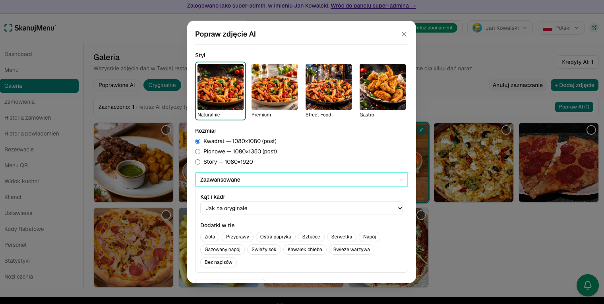This screenshot has width=604, height=304.
Task: Close the Popraw zdjęcie AI dialog
Action: (404, 34)
